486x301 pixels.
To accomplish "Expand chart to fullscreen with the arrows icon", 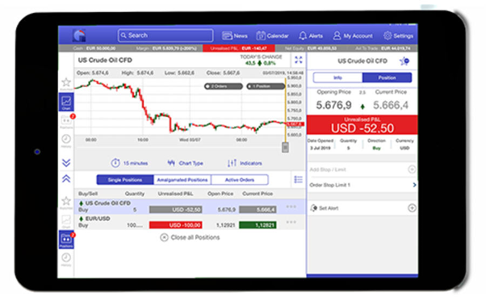I will 299,60.
